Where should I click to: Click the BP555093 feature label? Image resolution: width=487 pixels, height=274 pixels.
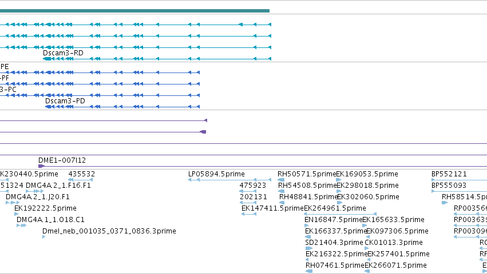click(x=449, y=186)
